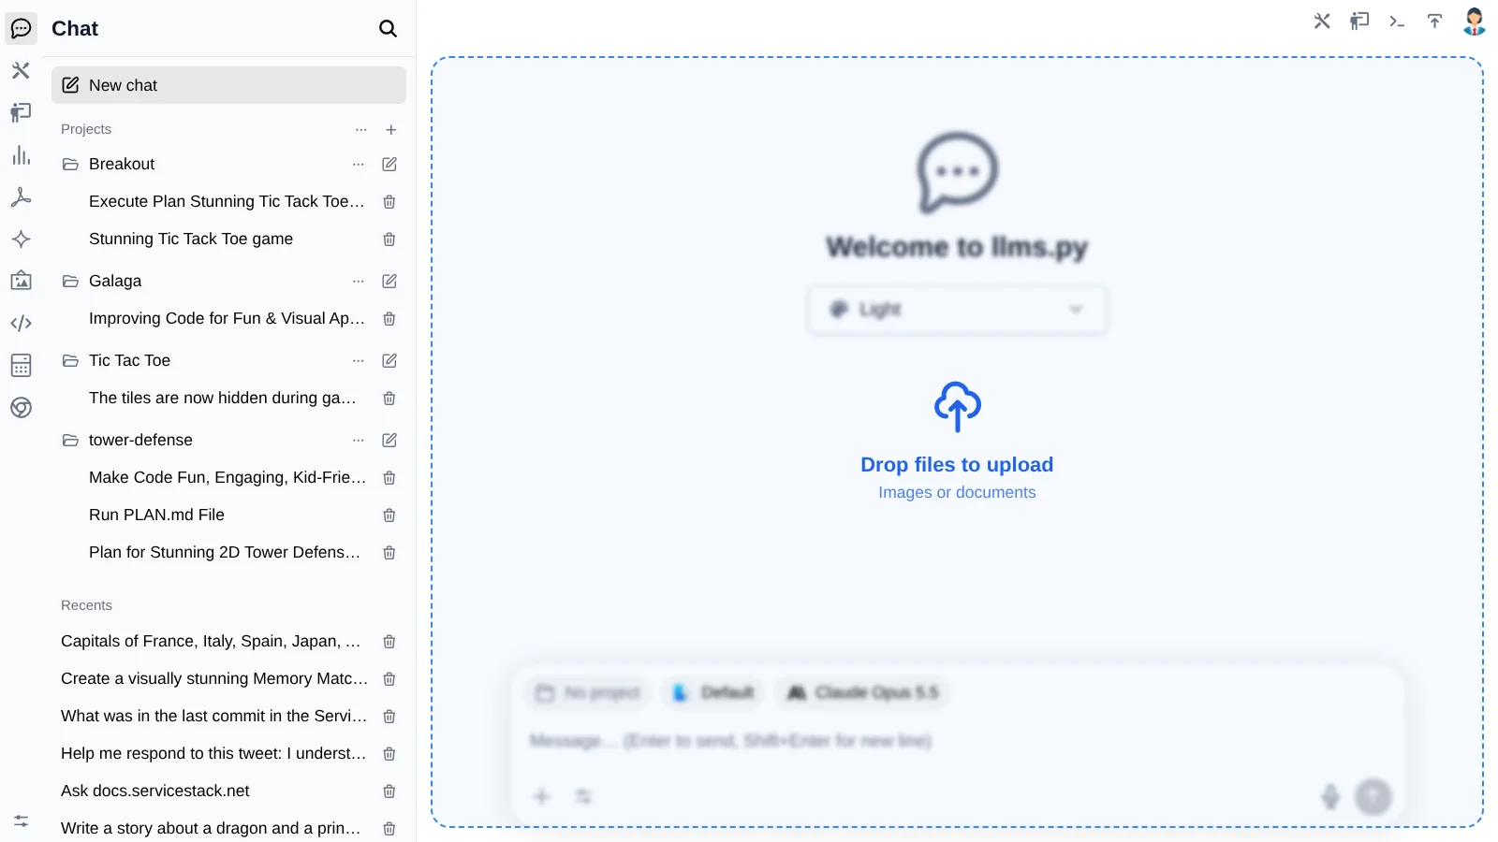The image size is (1498, 842).
Task: Collapse the Tic Tac Toe project folder
Action: [x=70, y=360]
